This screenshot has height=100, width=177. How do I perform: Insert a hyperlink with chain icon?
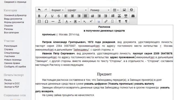pyautogui.click(x=106, y=21)
